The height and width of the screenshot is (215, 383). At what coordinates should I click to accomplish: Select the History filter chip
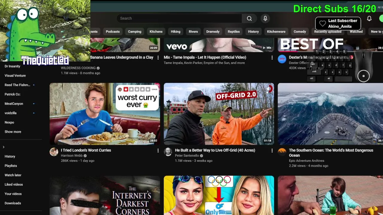click(x=253, y=32)
